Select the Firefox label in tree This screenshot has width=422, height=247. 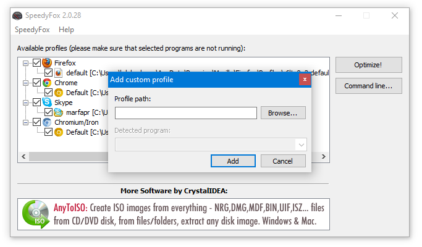(65, 63)
